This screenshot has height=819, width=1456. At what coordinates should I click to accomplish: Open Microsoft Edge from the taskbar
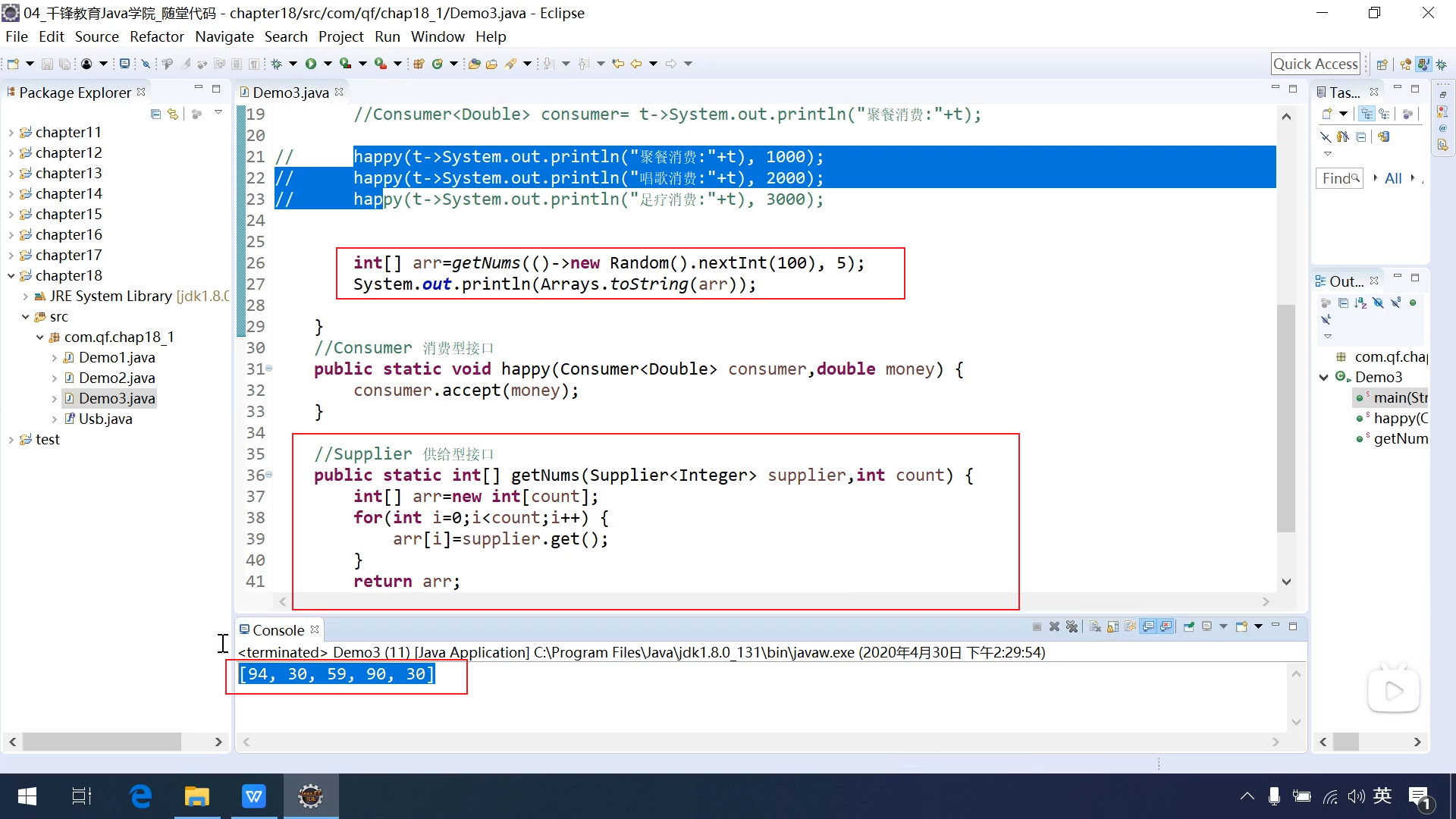141,796
